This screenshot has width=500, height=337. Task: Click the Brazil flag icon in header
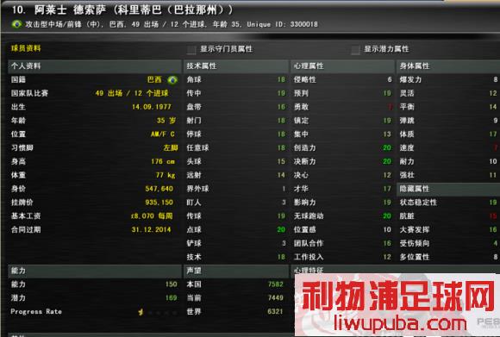click(x=16, y=24)
